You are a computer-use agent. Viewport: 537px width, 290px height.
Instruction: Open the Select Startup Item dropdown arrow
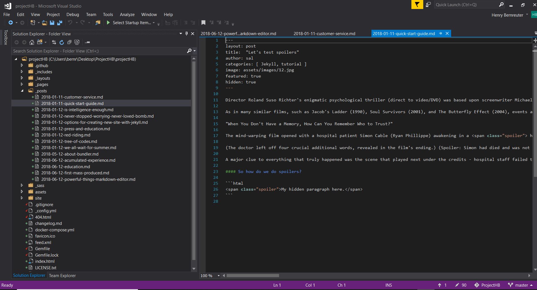pos(154,23)
